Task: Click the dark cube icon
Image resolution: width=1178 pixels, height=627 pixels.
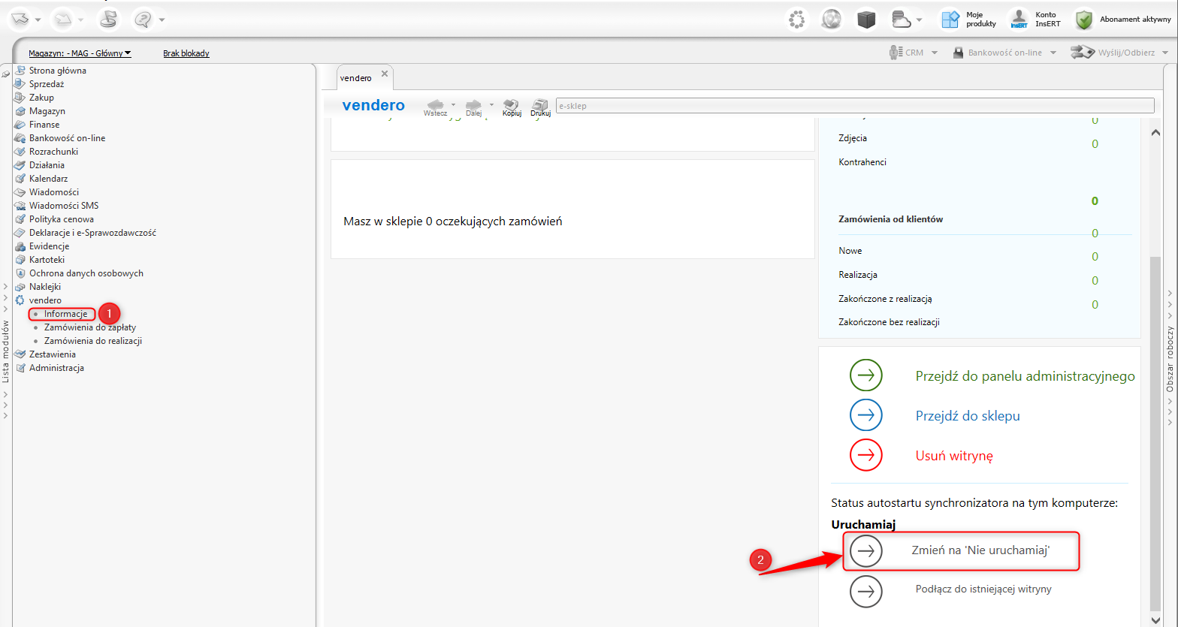Action: pyautogui.click(x=867, y=20)
